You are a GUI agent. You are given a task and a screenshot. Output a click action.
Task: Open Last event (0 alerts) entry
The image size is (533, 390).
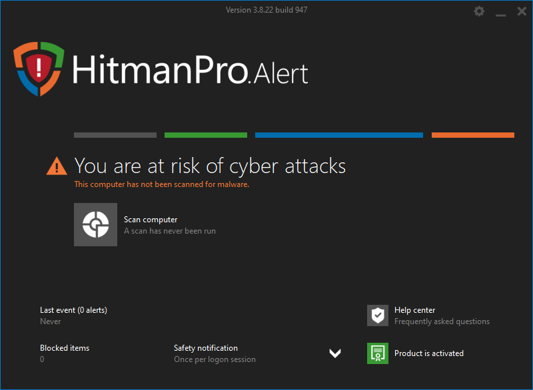pos(73,310)
